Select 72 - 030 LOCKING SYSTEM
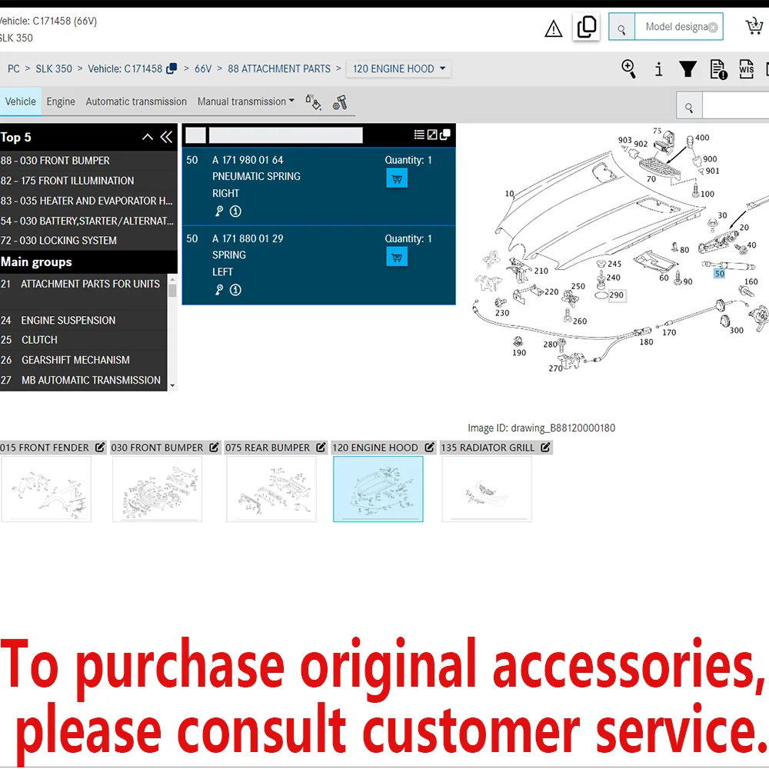769x769 pixels. (x=88, y=240)
